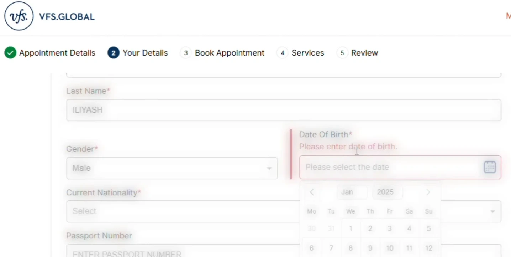Expand the Current Nationality select box

tap(284, 211)
